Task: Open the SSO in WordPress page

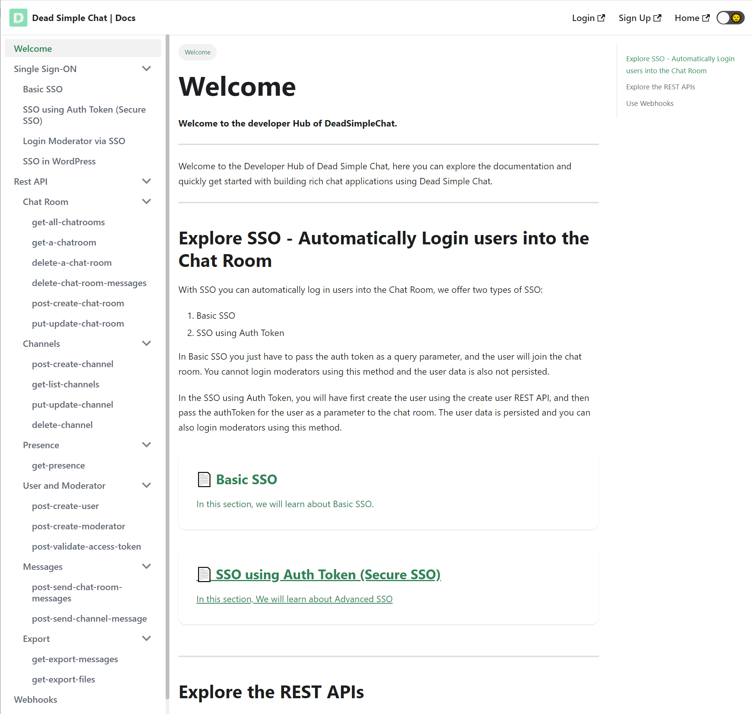Action: 59,161
